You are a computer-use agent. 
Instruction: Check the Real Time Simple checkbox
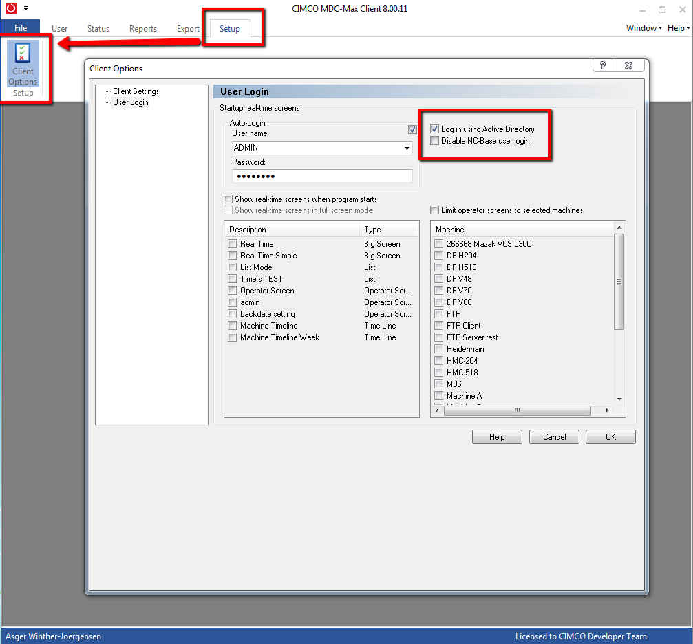click(233, 256)
